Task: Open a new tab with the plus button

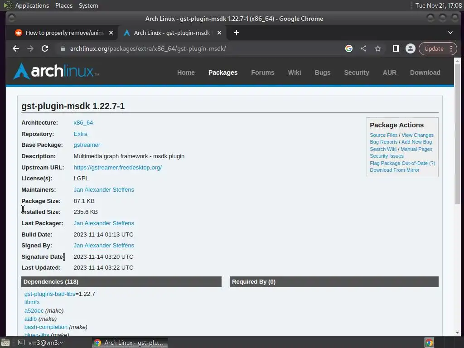Action: coord(237,33)
